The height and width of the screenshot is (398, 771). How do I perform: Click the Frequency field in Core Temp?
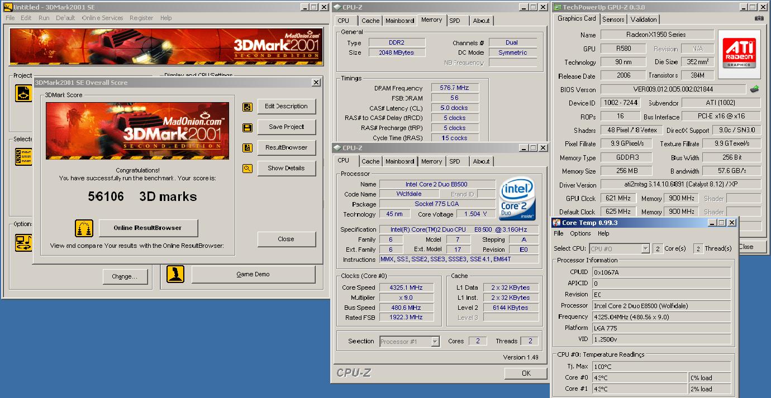coord(660,317)
